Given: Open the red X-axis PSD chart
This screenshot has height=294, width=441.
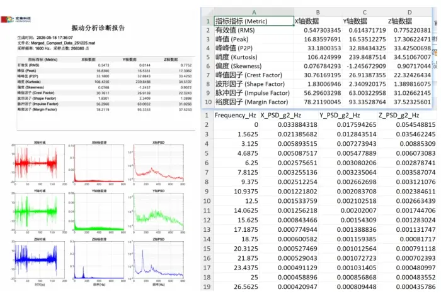Looking at the screenshot, I should (x=158, y=163).
